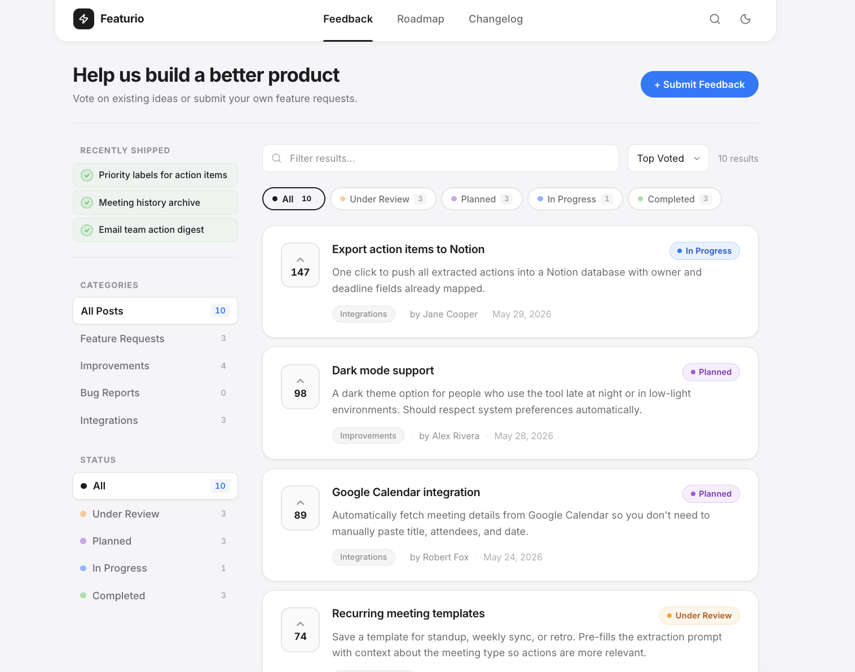Filter by Completed status chip
The image size is (855, 672).
tap(675, 199)
